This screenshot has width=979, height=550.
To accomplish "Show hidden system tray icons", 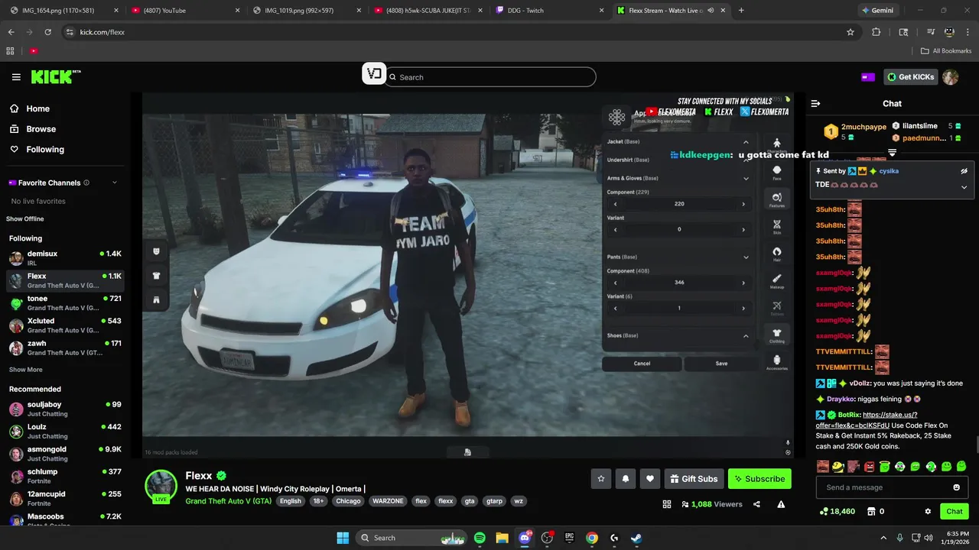I will [883, 538].
